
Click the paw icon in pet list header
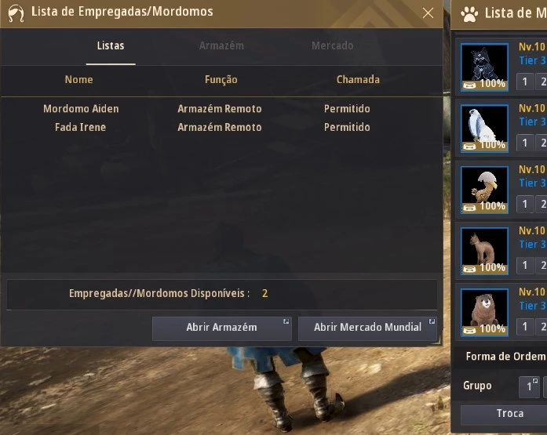coord(469,13)
